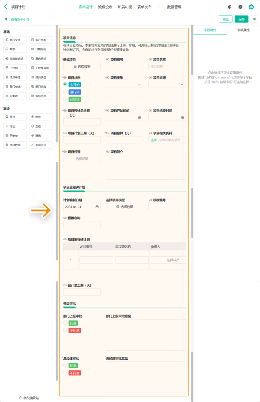Click the 预览 button
260x402 pixels.
point(225,19)
